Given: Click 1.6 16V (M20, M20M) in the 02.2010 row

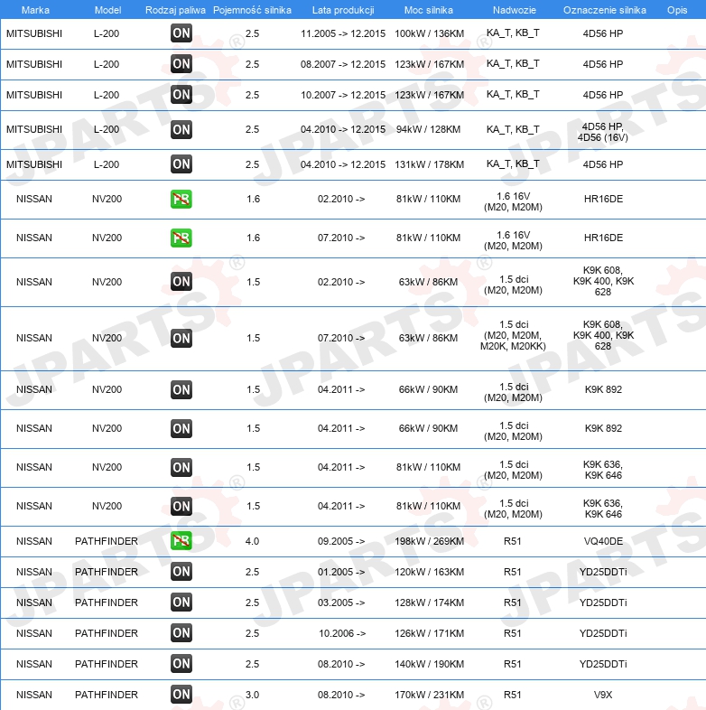Looking at the screenshot, I should click(x=513, y=201).
